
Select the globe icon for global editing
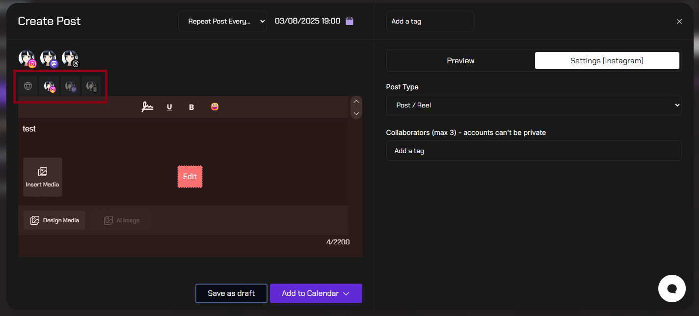click(28, 86)
